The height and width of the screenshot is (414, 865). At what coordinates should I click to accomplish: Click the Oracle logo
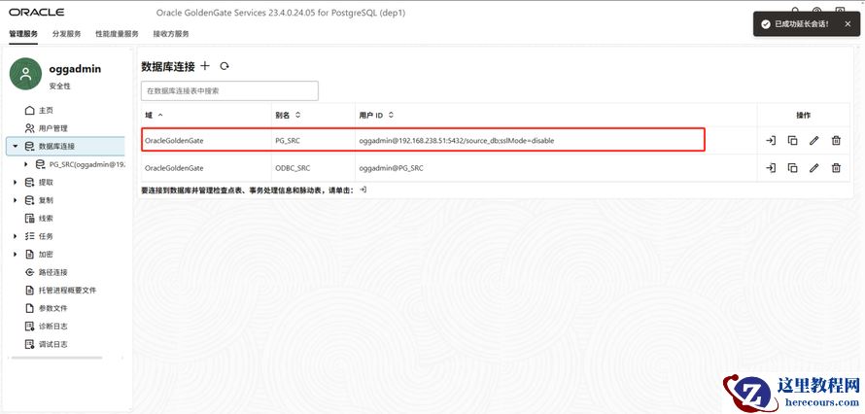point(36,12)
